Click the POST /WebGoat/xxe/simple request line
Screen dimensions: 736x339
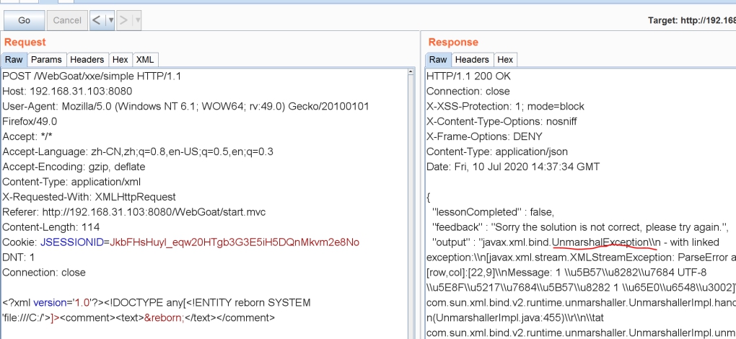(92, 76)
